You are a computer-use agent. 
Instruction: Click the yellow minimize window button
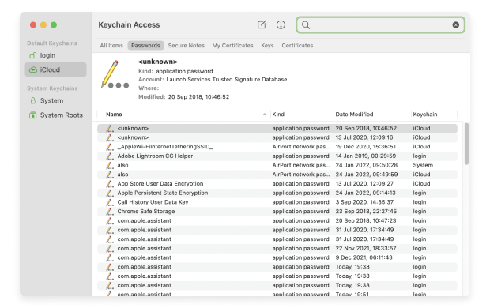point(43,25)
